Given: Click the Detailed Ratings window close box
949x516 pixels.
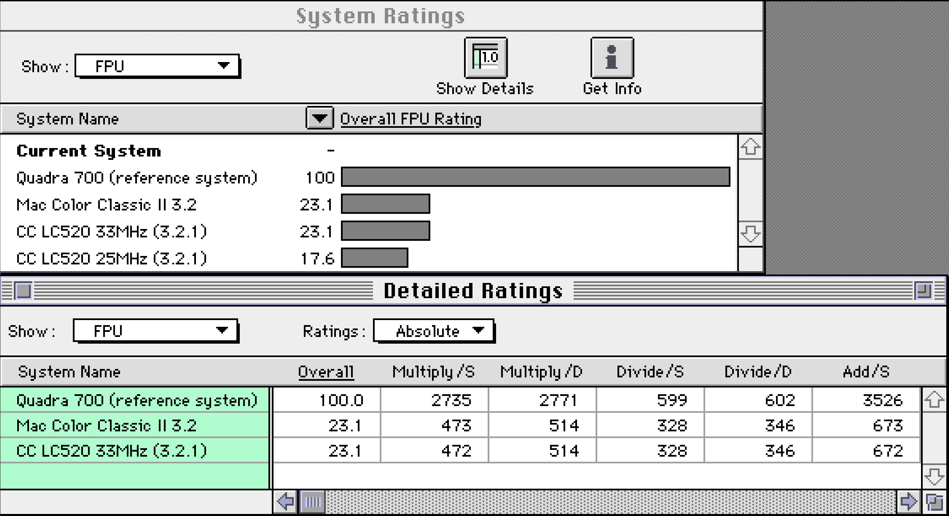Looking at the screenshot, I should pos(24,291).
